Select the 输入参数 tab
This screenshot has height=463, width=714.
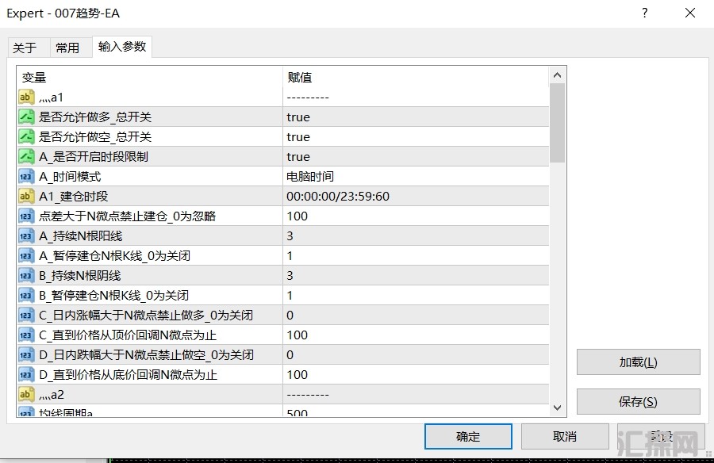pos(122,47)
